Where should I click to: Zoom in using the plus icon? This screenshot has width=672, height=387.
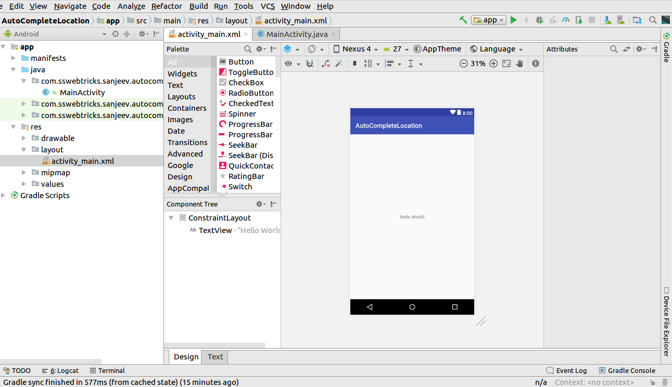pyautogui.click(x=493, y=63)
